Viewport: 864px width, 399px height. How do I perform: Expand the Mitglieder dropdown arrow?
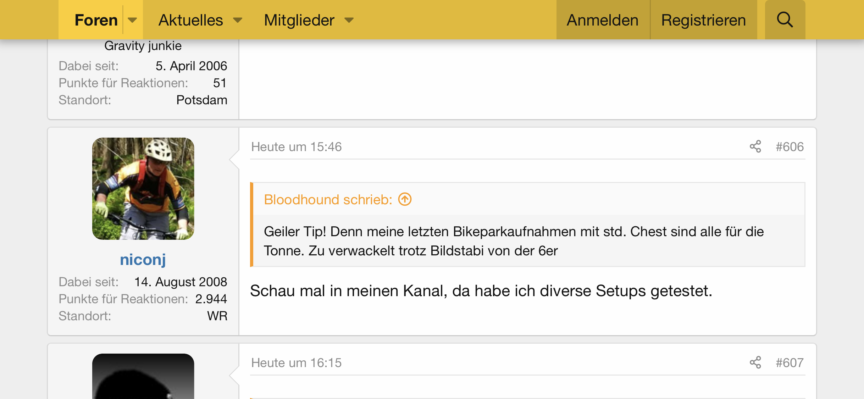coord(349,20)
